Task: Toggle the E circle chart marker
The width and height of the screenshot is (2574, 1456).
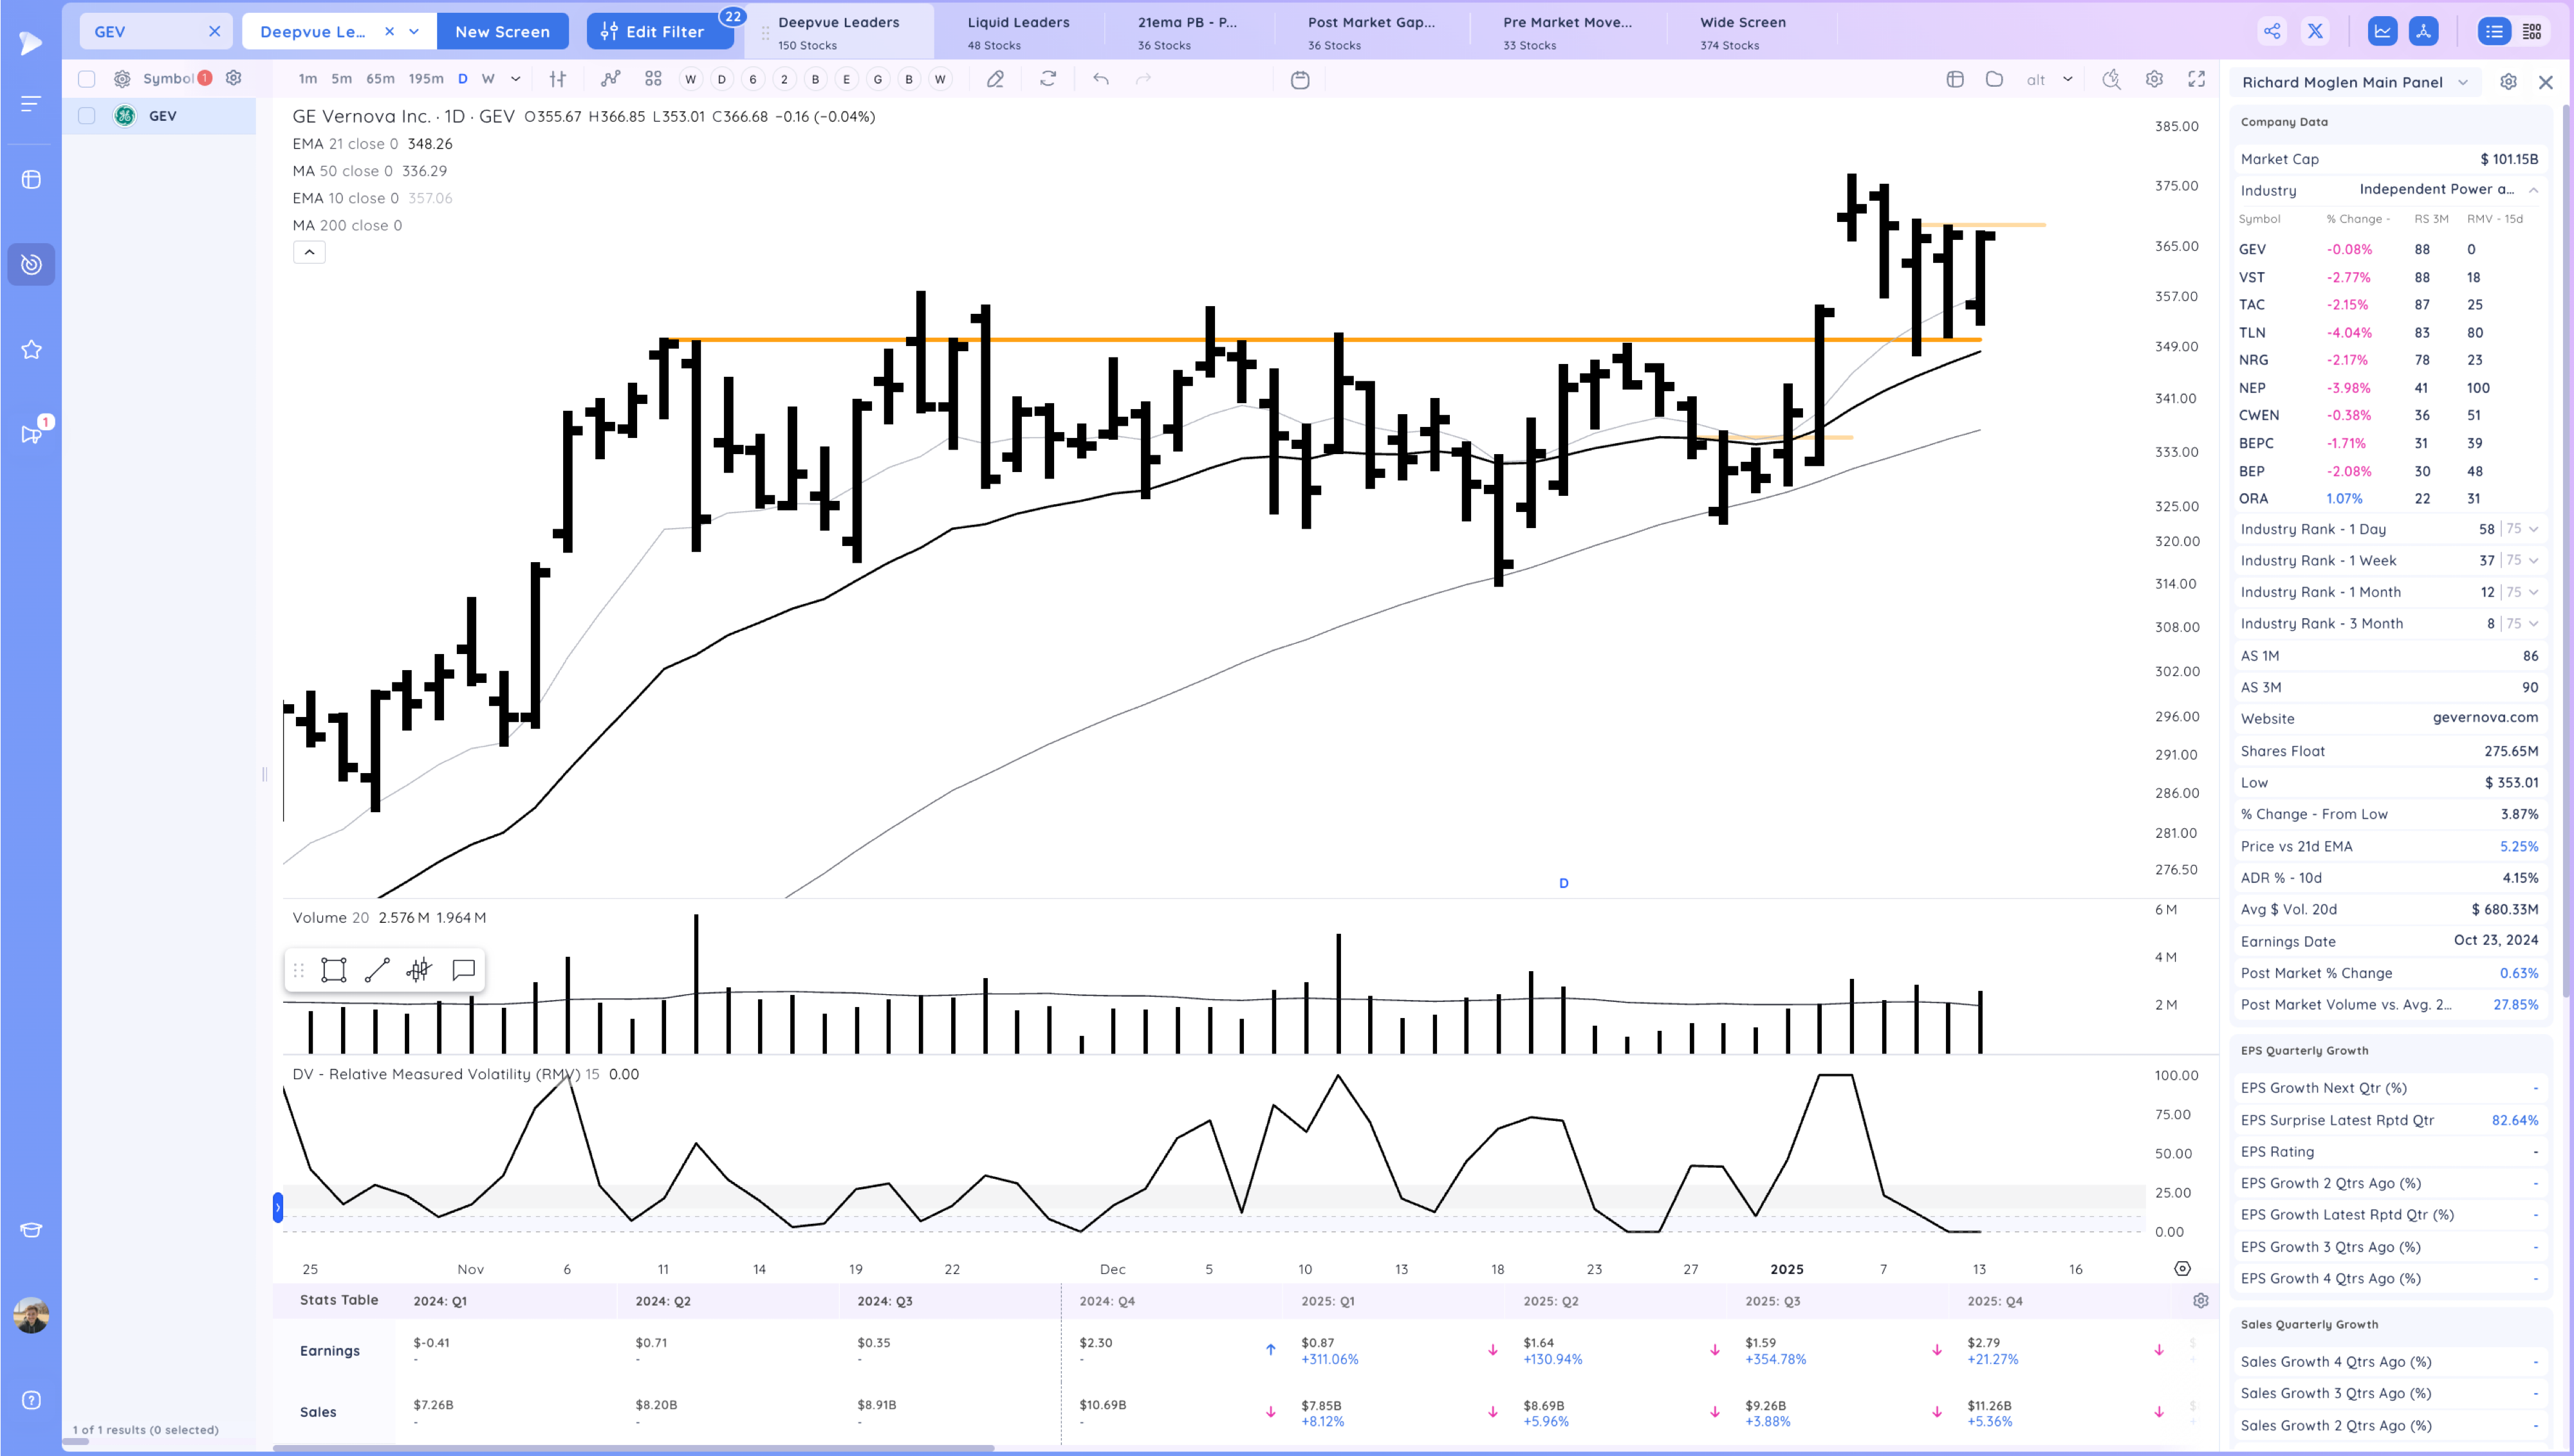Action: point(846,79)
